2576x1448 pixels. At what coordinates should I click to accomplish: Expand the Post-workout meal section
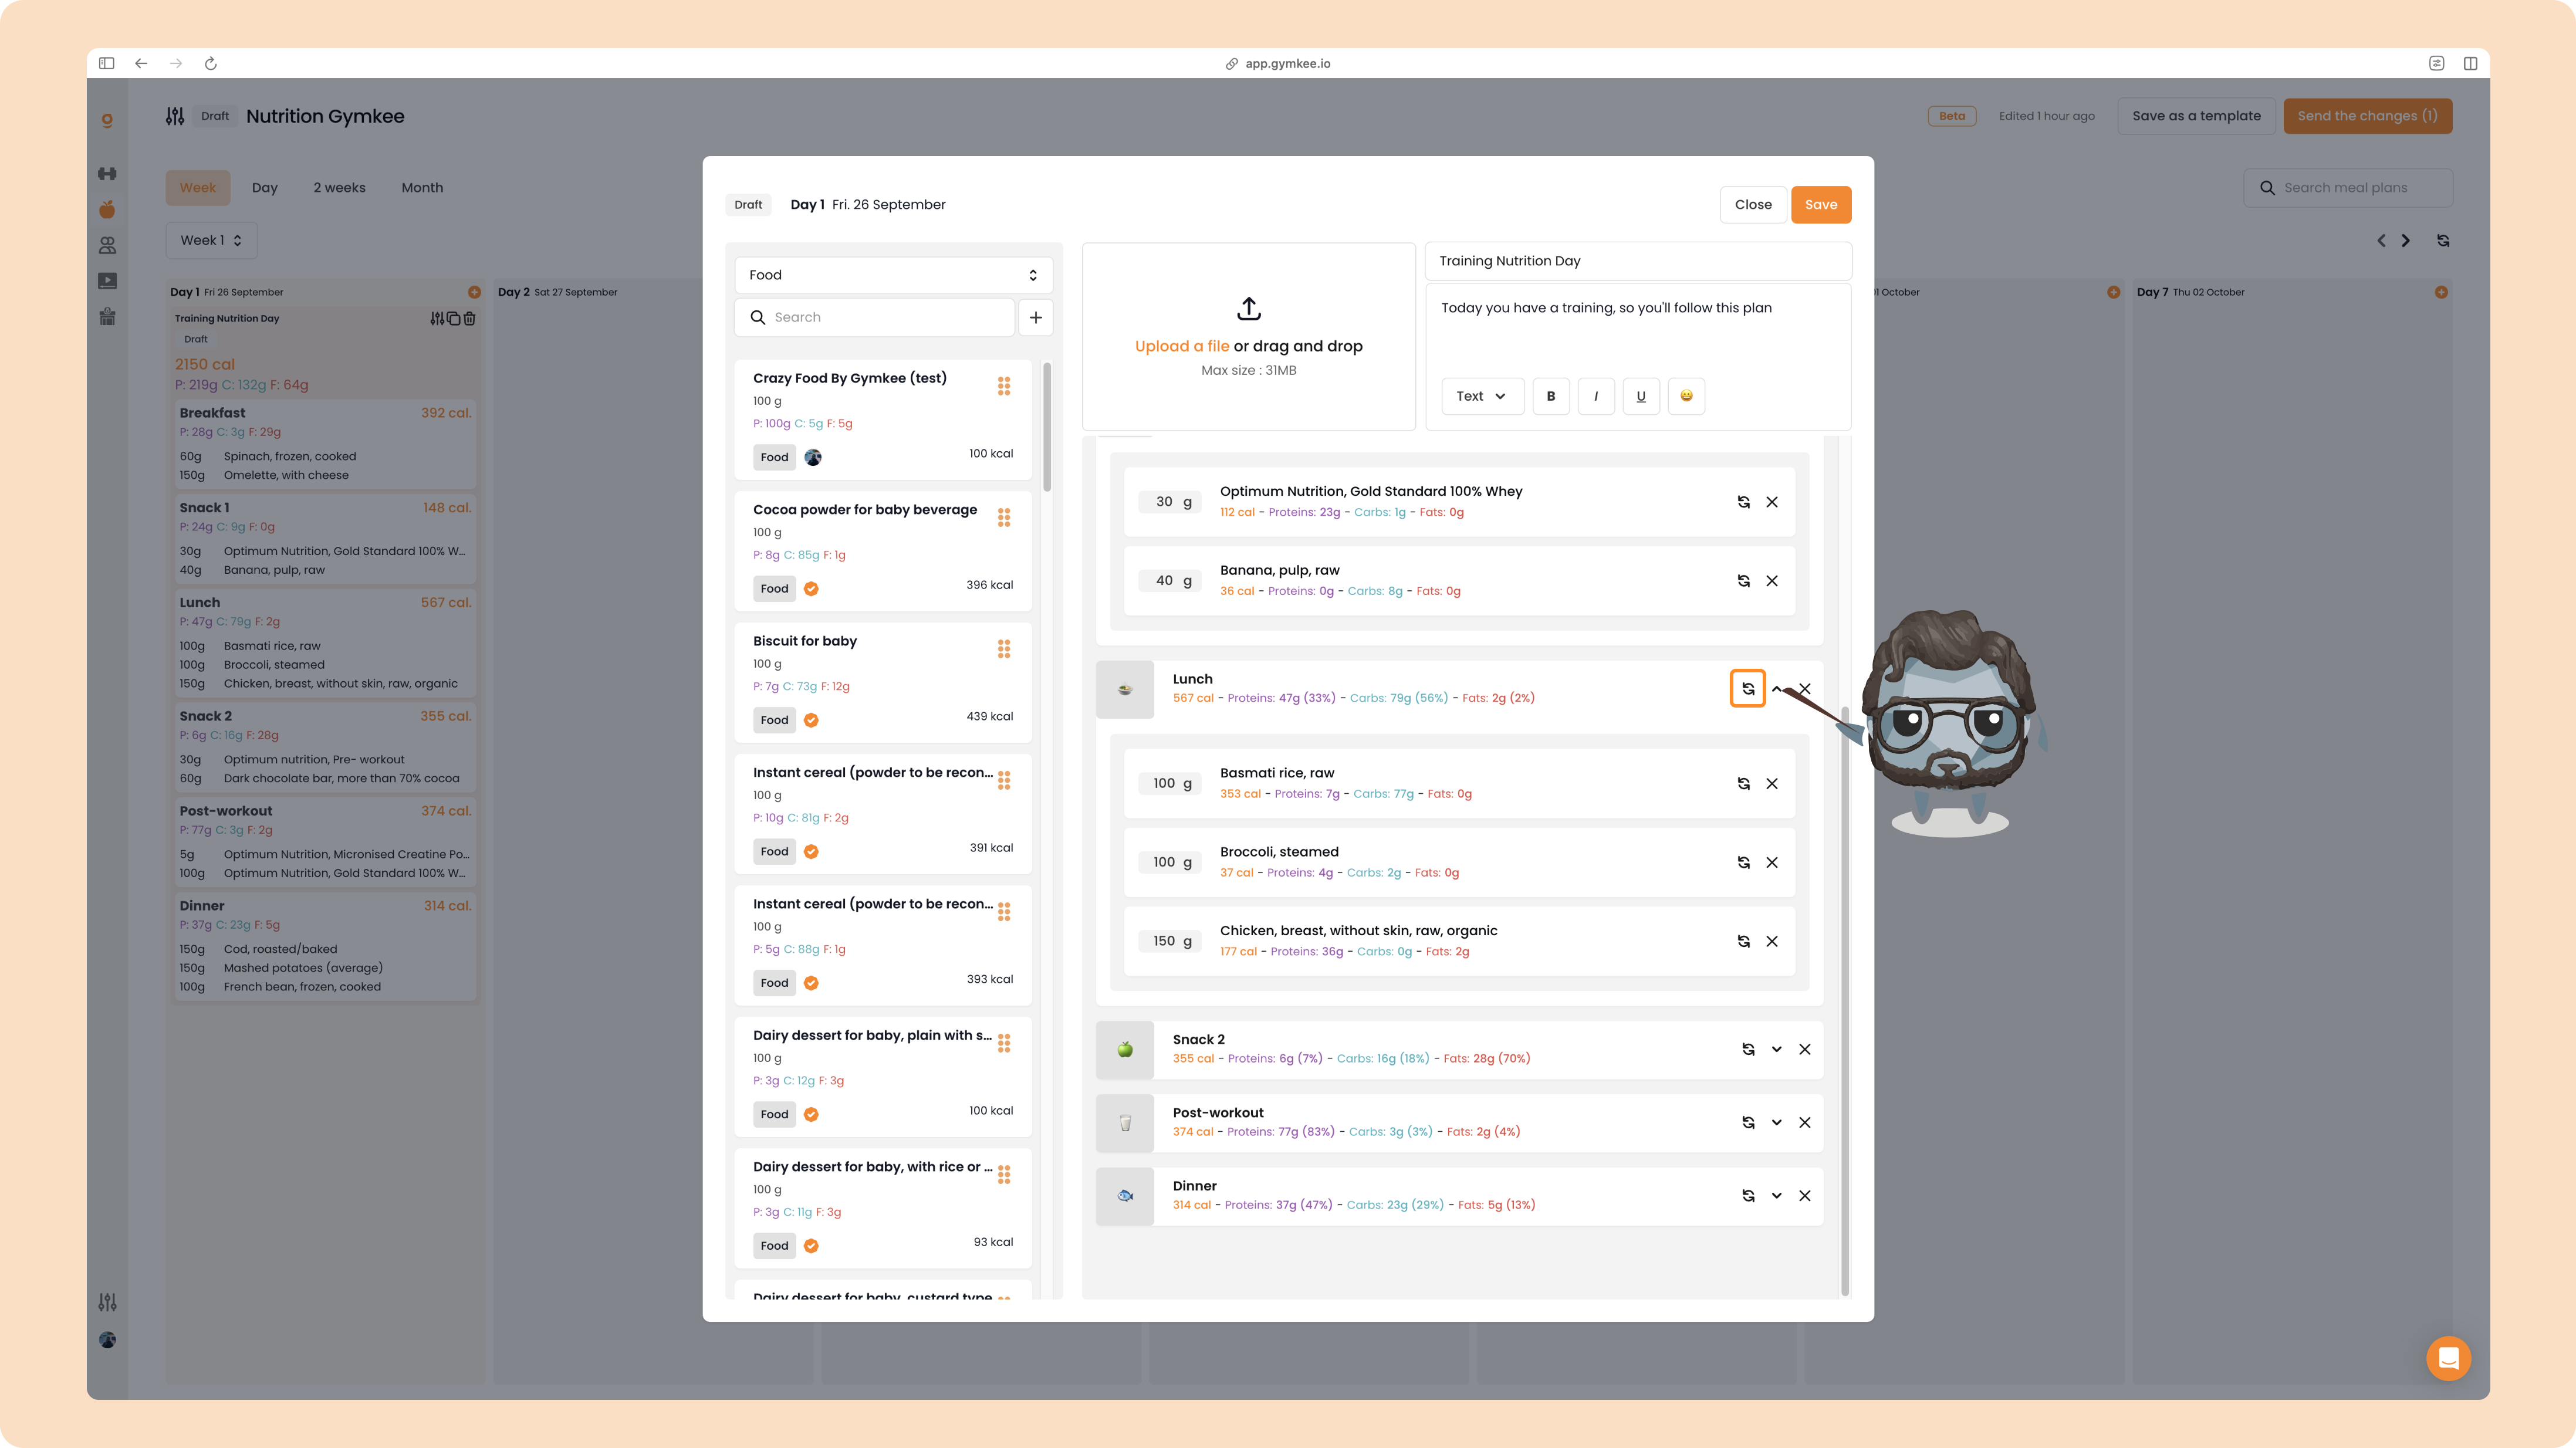click(x=1777, y=1123)
